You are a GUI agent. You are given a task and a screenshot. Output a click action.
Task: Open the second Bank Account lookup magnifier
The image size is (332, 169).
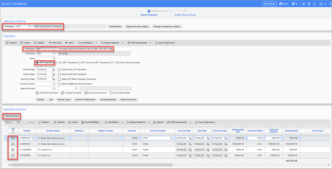click(x=76, y=88)
